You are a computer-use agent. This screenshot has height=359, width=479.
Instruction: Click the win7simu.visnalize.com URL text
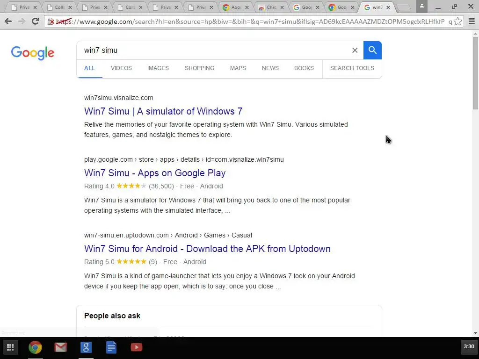tap(118, 98)
